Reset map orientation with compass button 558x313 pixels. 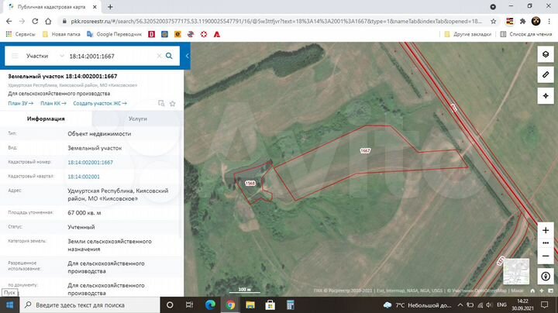click(546, 277)
